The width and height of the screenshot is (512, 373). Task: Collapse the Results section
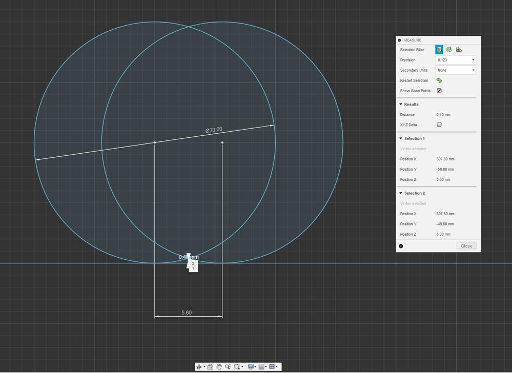tap(401, 105)
